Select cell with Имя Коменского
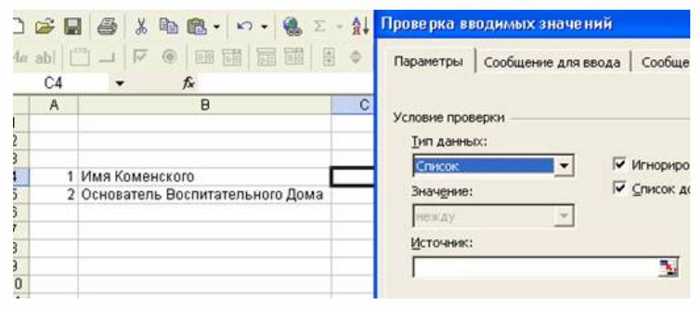This screenshot has width=700, height=309. pos(205,177)
